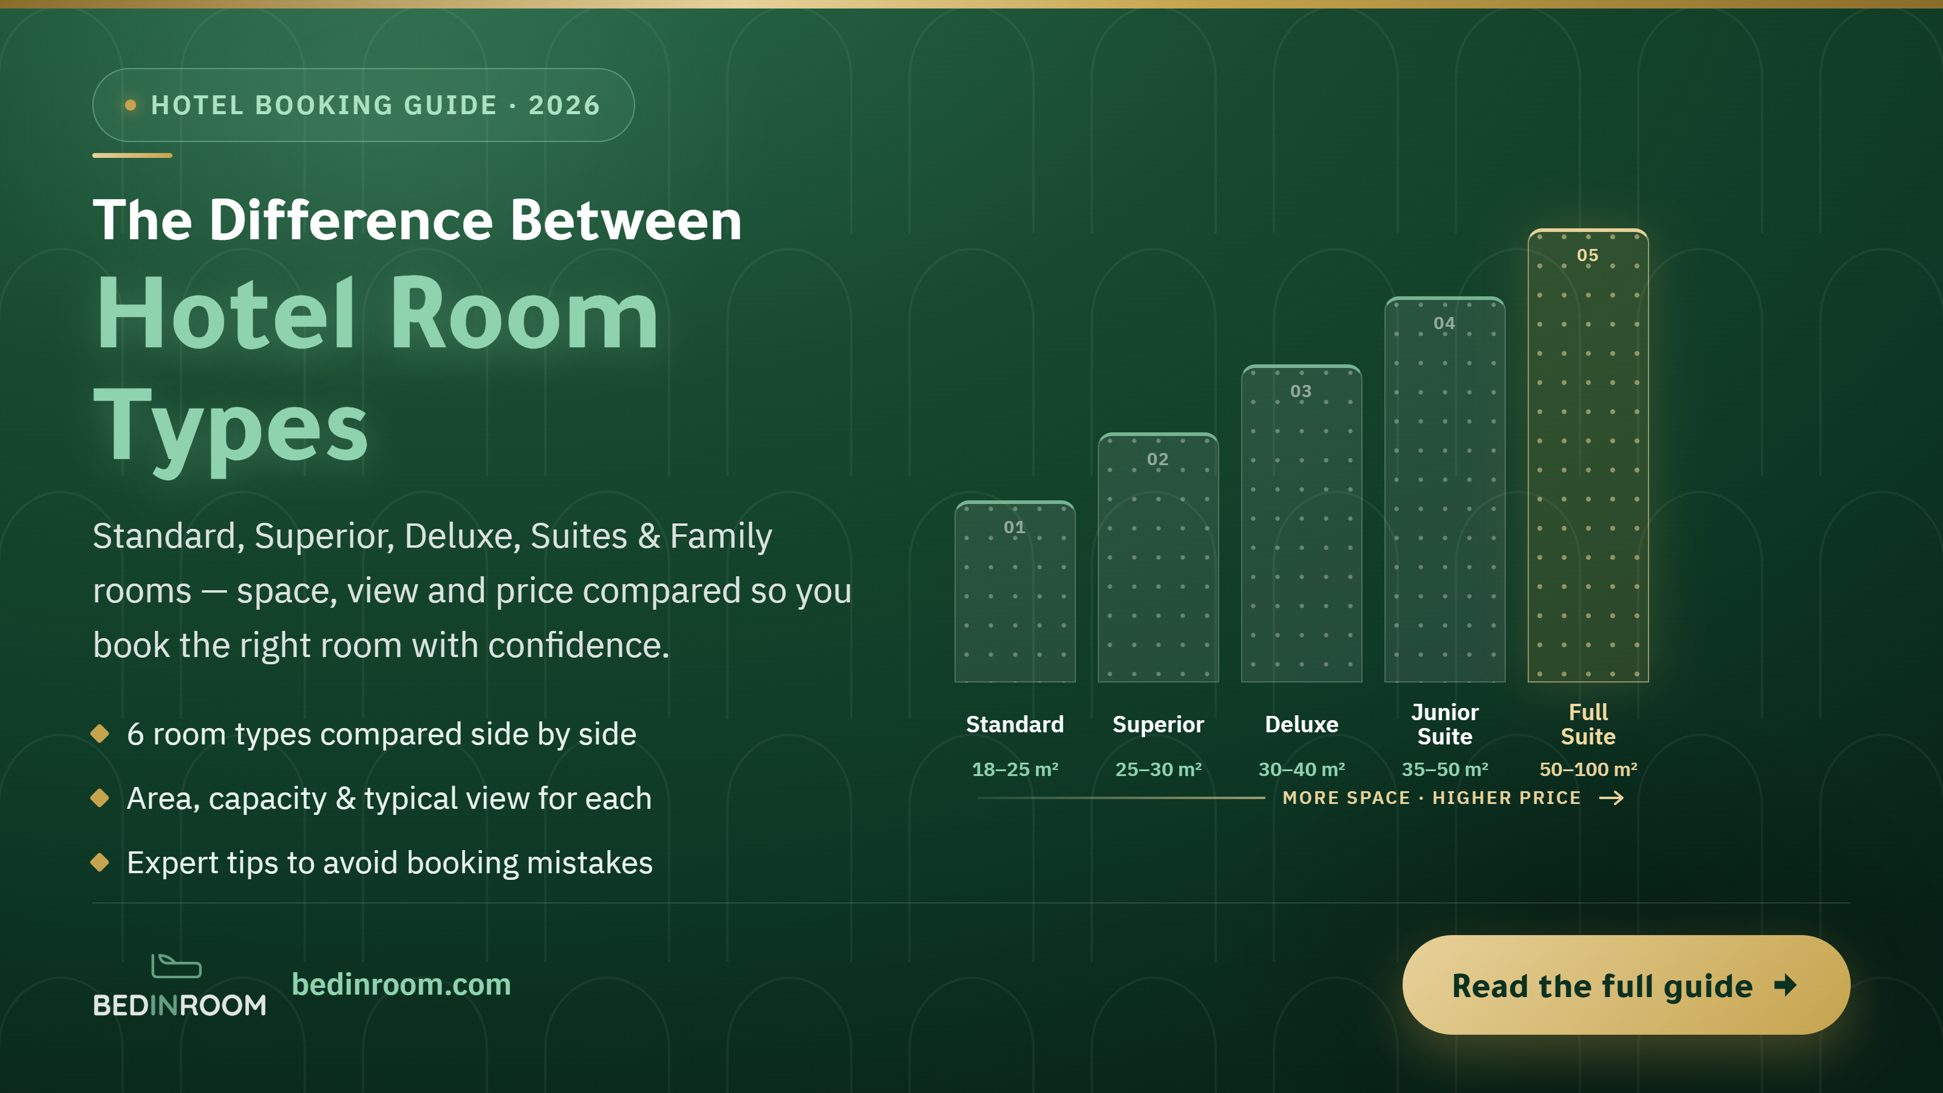The height and width of the screenshot is (1093, 1943).
Task: Select the 02 Superior bar
Action: pos(1158,557)
